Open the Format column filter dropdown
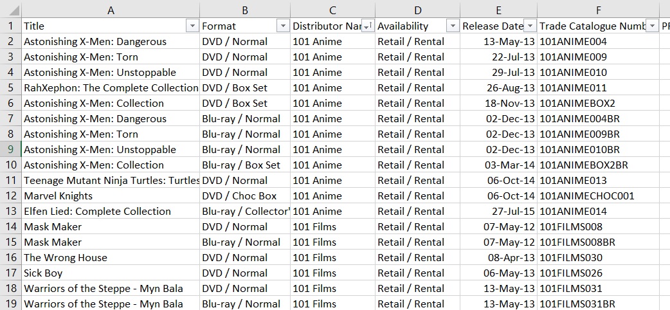670x310 pixels. pyautogui.click(x=282, y=26)
